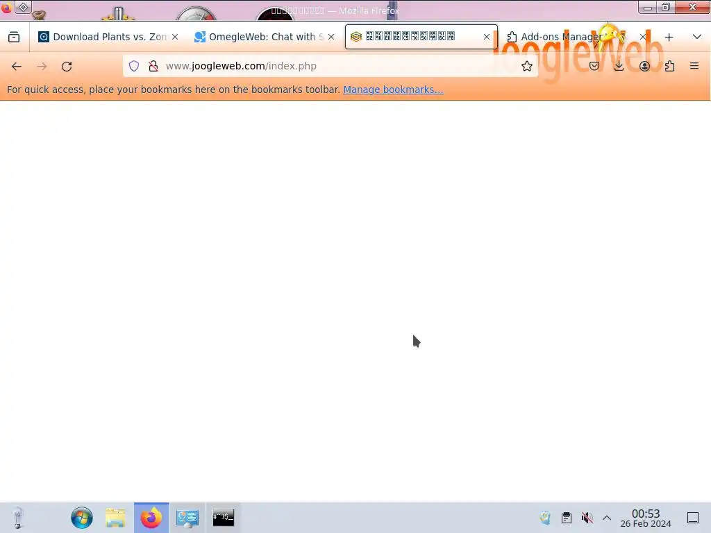Open the Windows-style start menu button
Image resolution: width=711 pixels, height=533 pixels.
82,518
